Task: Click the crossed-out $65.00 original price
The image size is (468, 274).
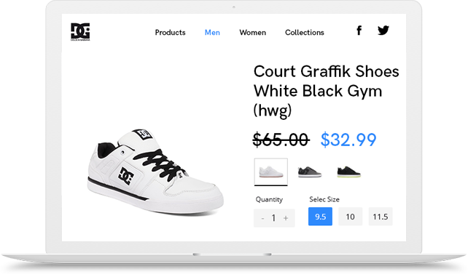Action: (281, 140)
